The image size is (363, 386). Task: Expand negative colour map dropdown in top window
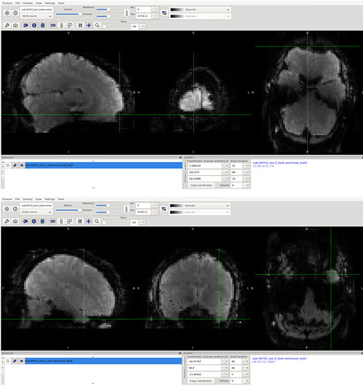click(x=200, y=16)
